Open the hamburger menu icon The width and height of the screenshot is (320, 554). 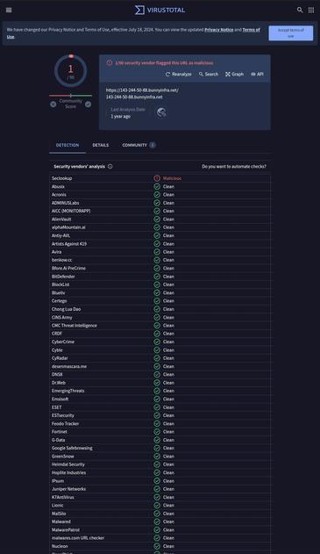coord(9,10)
